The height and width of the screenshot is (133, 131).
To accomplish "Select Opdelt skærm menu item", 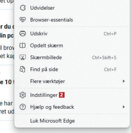I will 72,46.
